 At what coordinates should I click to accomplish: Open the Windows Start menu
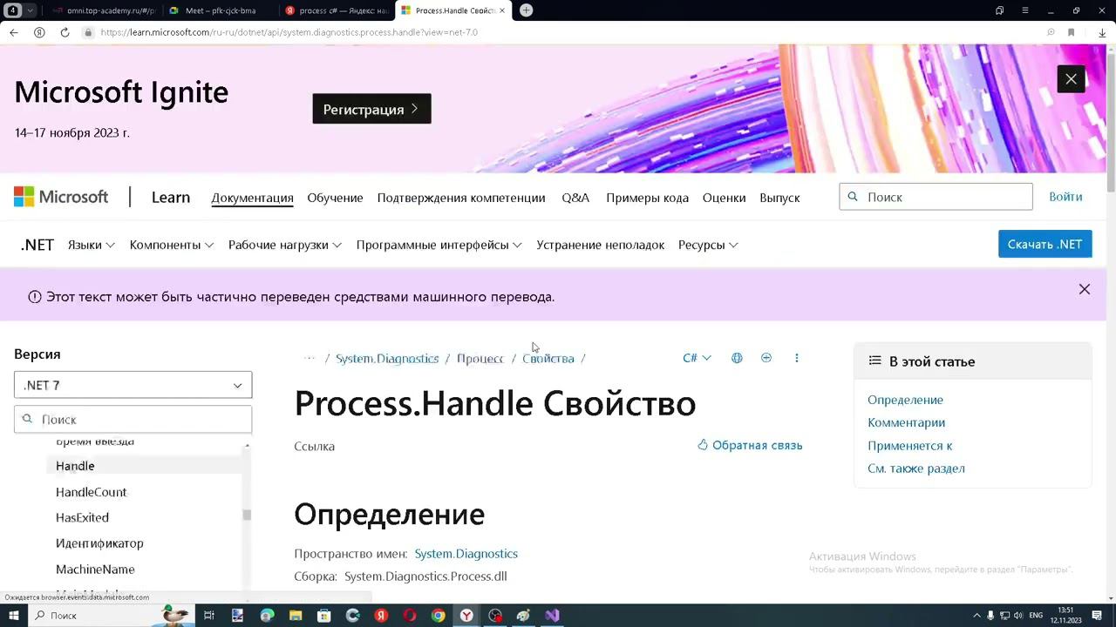[13, 616]
